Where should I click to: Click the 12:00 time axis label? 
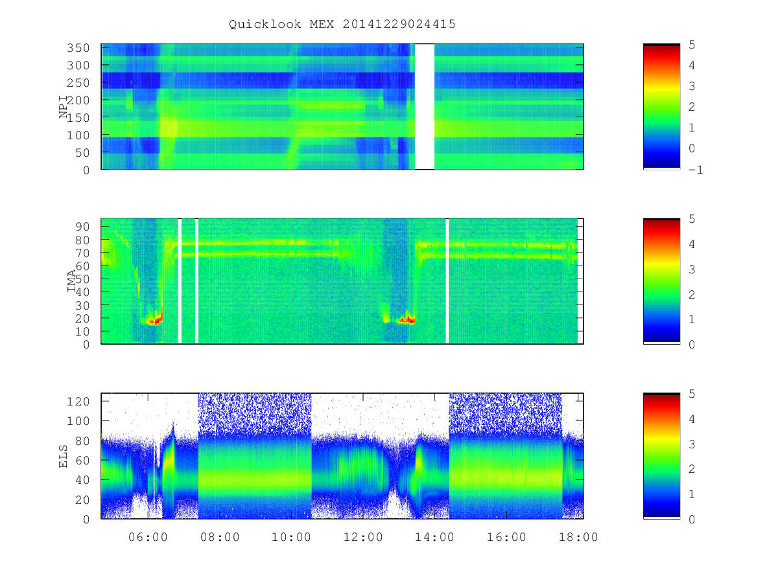coord(364,537)
